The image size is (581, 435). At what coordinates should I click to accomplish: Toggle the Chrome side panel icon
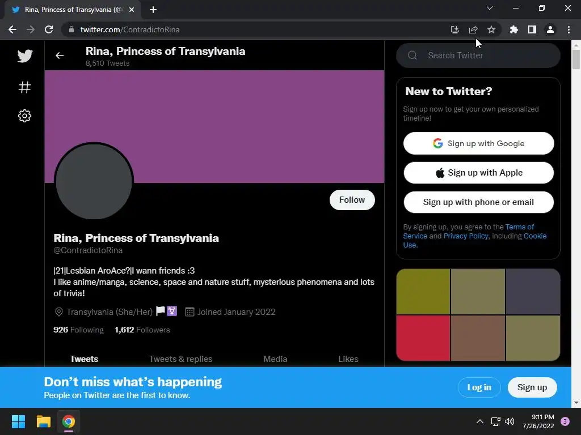point(532,29)
